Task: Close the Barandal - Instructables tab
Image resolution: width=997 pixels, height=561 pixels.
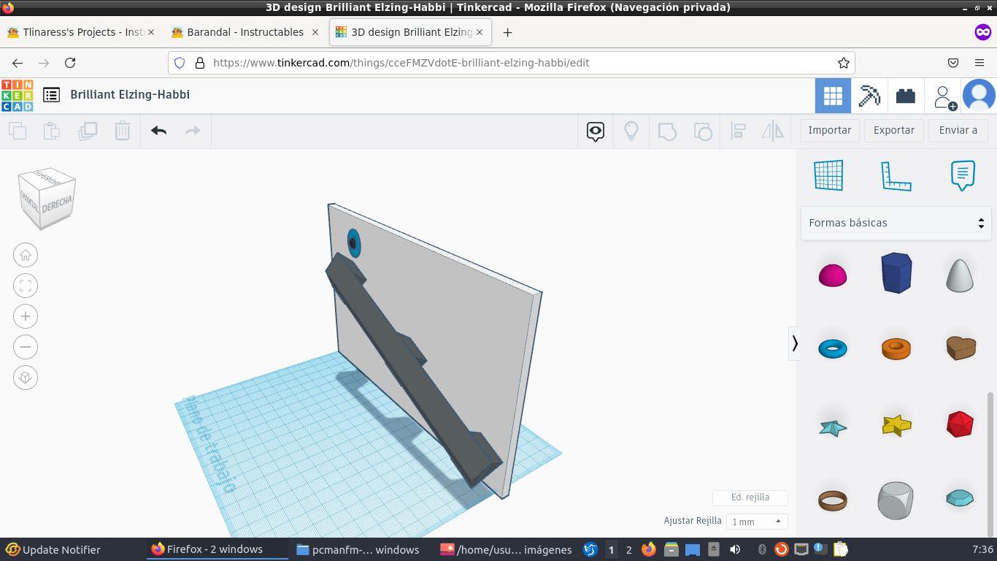Action: coord(315,32)
